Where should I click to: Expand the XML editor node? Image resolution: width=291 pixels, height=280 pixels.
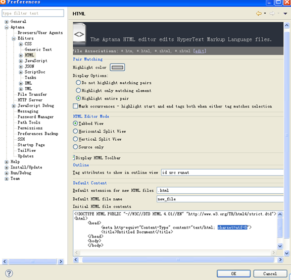point(21,83)
